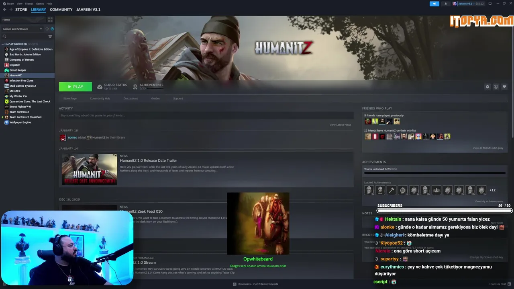Click the Wallpaper Engine icon

6,122
